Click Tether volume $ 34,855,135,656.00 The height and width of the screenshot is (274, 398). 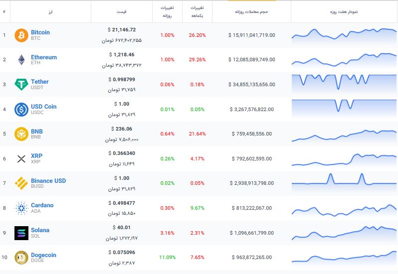[x=251, y=84]
